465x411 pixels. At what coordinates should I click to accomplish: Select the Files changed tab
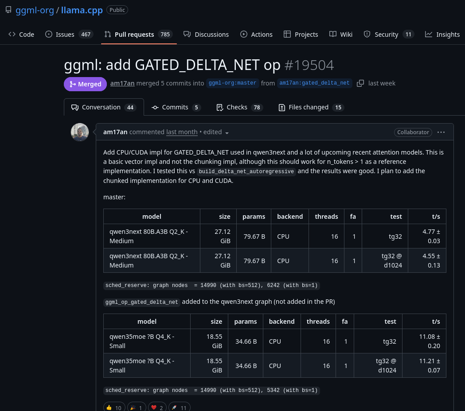[x=311, y=107]
